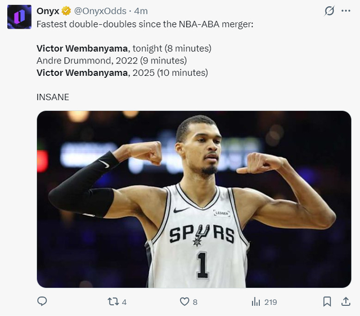The width and height of the screenshot is (360, 316).
Task: Click the 219 views count
Action: pos(271,302)
